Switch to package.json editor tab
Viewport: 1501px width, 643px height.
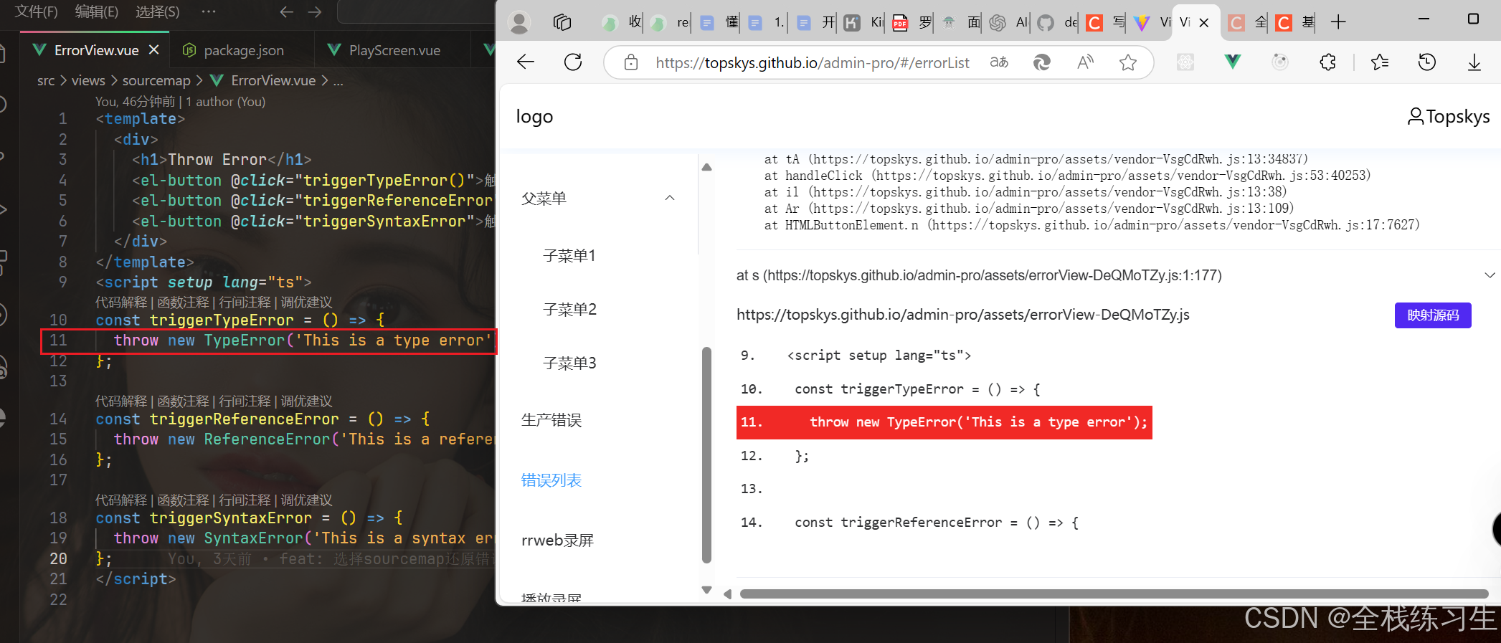233,50
